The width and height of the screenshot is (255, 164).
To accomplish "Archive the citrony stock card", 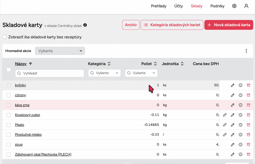I will point(248,95).
